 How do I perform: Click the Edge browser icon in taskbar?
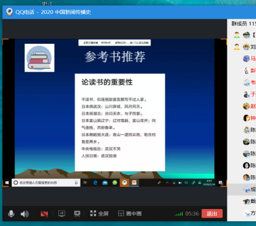click(95, 183)
